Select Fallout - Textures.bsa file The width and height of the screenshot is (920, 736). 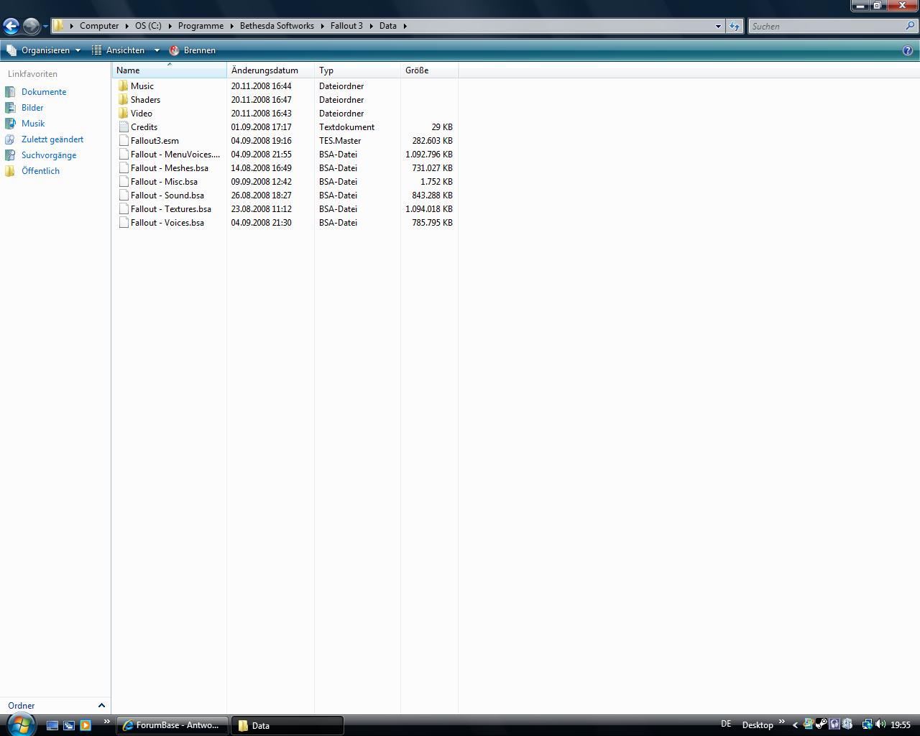click(171, 209)
